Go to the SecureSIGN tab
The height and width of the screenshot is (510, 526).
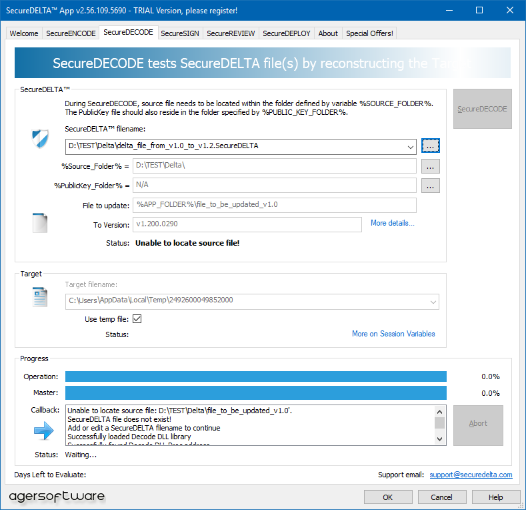pyautogui.click(x=180, y=33)
